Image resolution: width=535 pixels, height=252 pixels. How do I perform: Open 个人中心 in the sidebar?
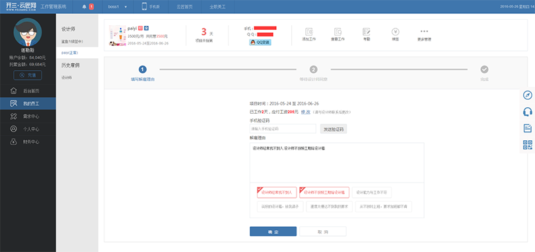pos(28,129)
